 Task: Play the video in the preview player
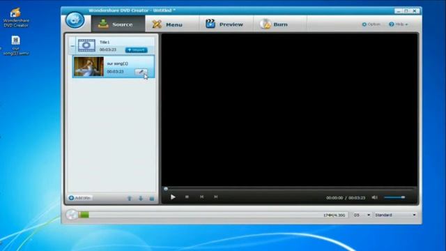(x=173, y=197)
